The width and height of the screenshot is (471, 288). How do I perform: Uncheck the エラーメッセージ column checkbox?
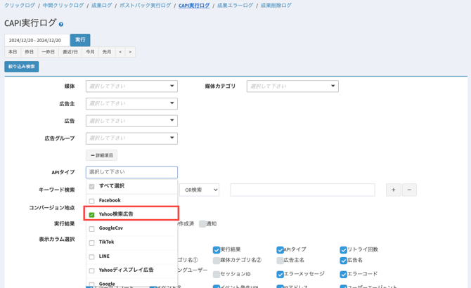(x=280, y=274)
